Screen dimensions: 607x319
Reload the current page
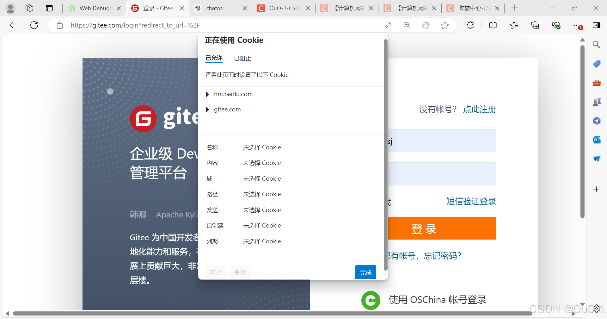click(34, 25)
